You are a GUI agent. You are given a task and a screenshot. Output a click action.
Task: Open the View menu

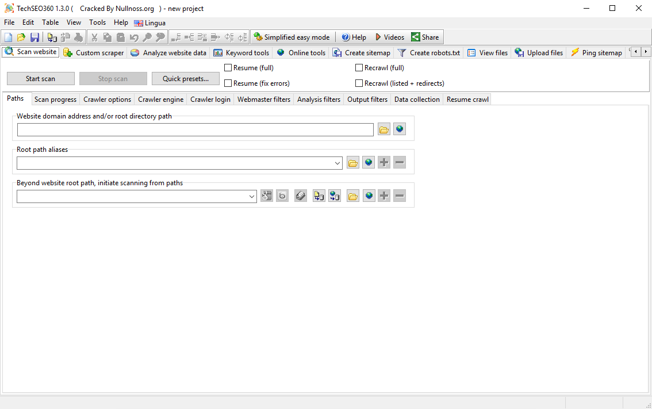coord(74,22)
